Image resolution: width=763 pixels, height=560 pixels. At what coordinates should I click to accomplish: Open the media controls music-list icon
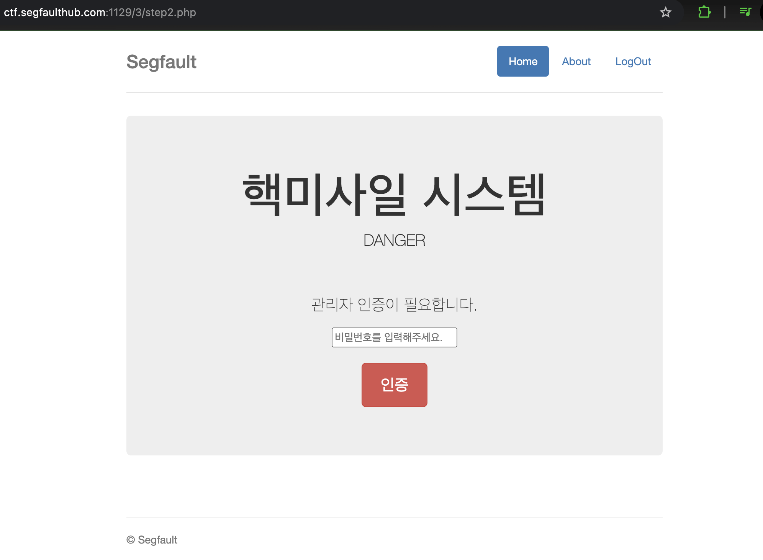(745, 12)
